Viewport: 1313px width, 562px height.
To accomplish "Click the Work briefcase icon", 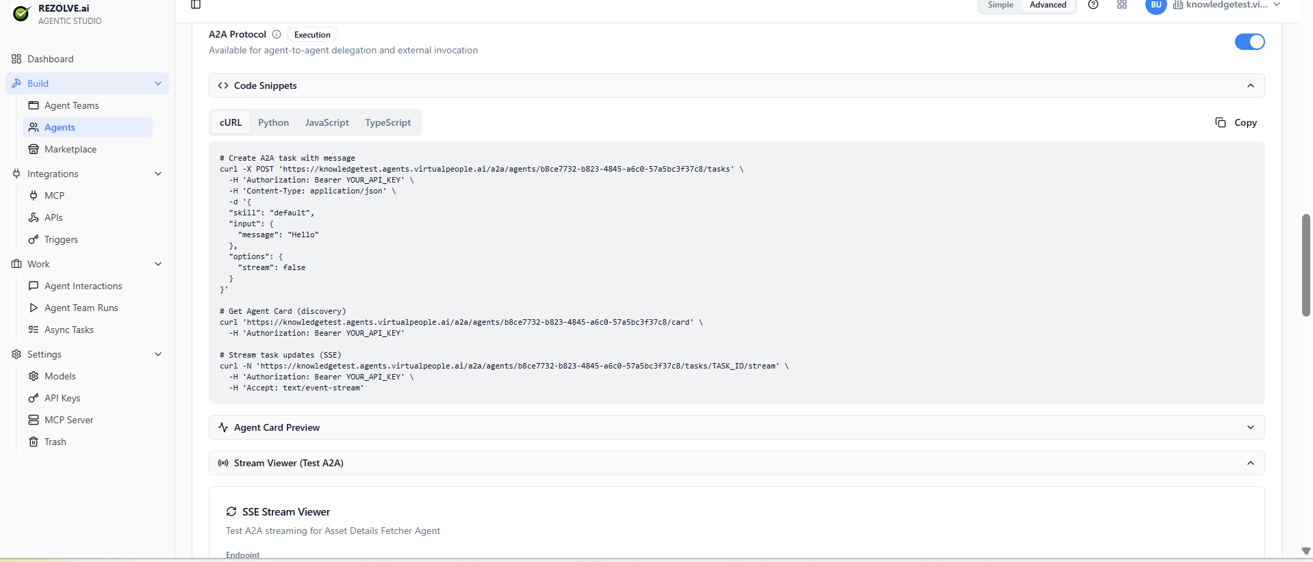I will tap(16, 264).
